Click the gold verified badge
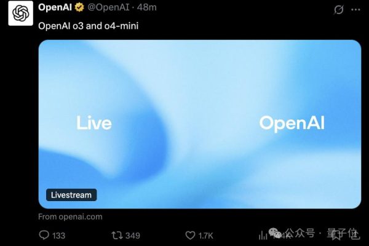Viewport: 369px width, 246px height. [79, 7]
